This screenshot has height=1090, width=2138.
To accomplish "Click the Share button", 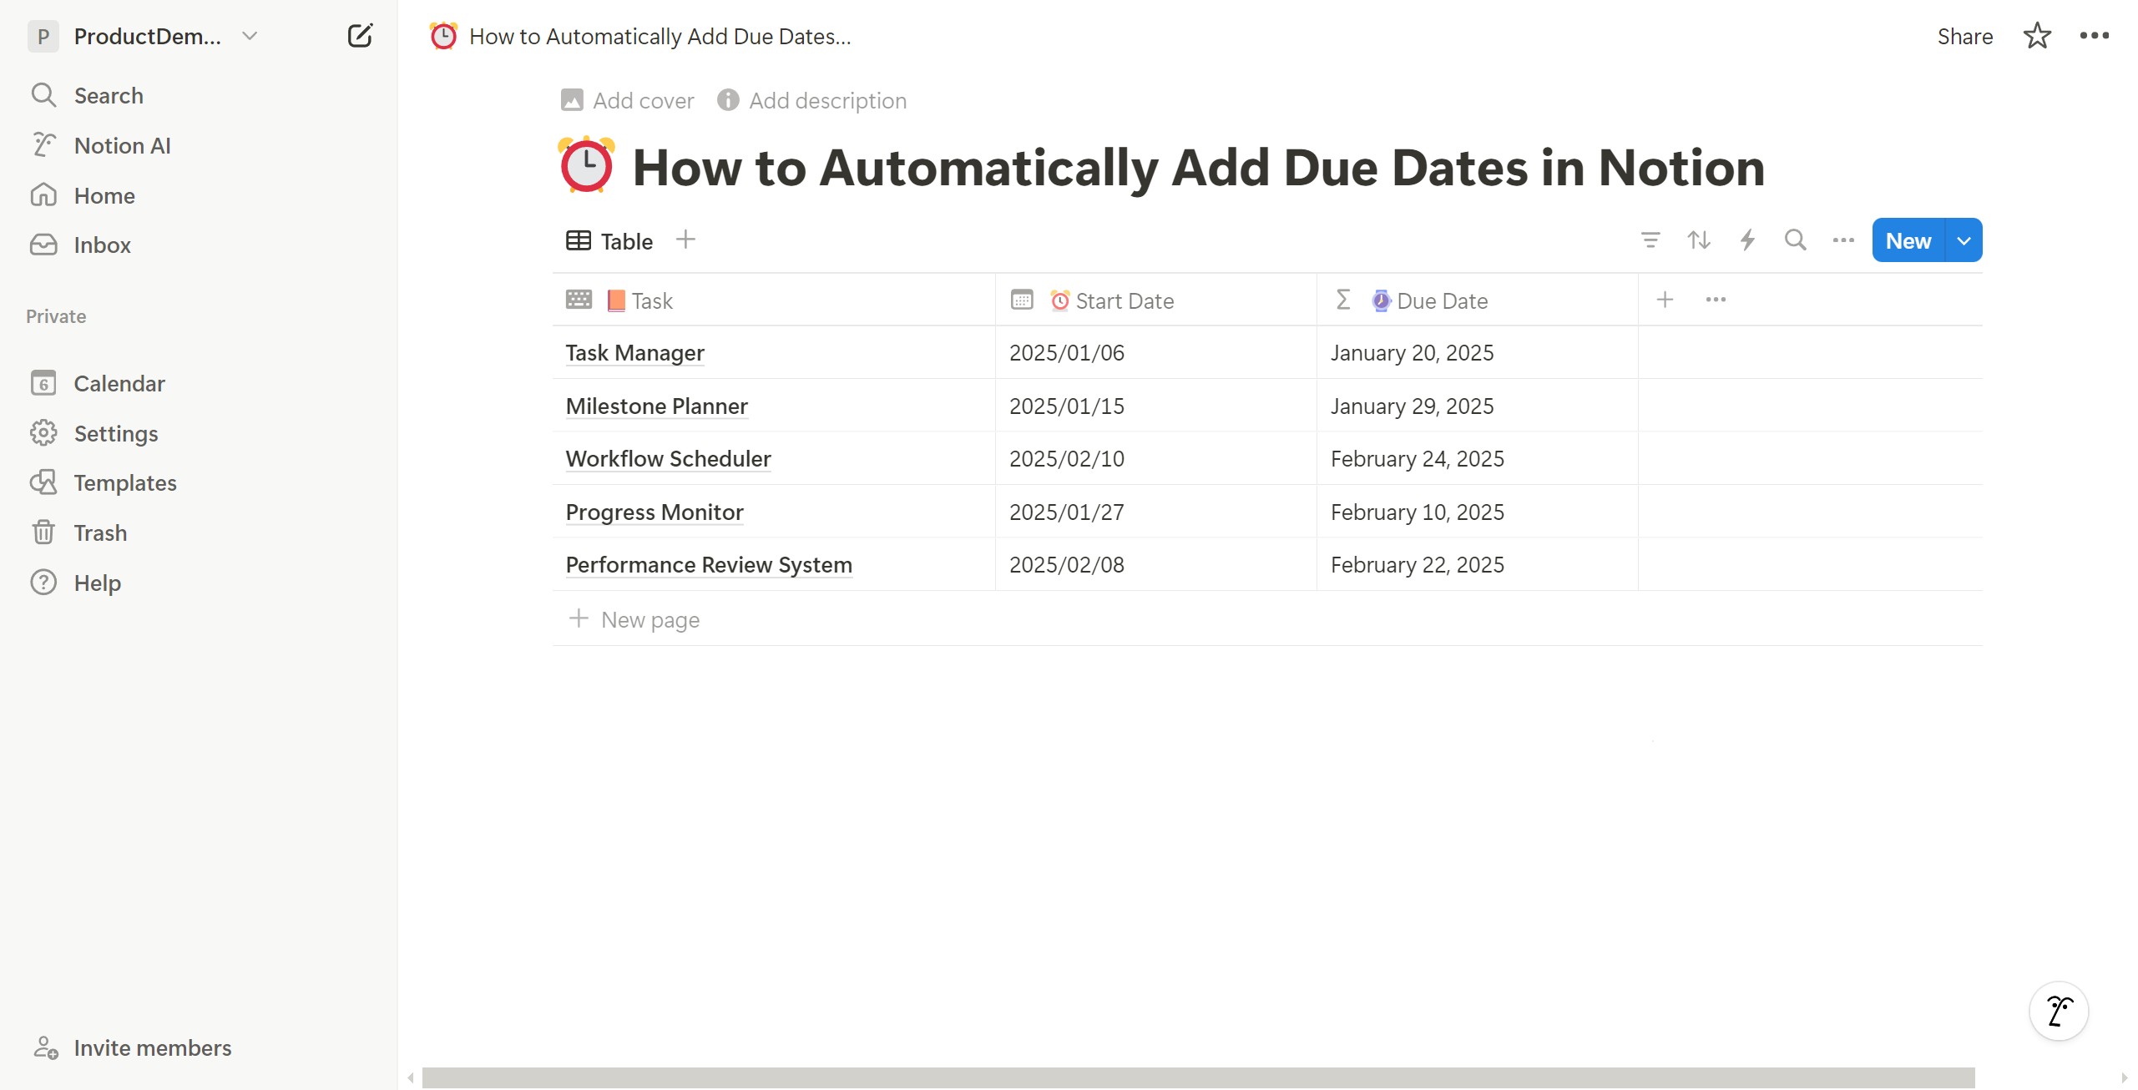I will pos(1964,36).
